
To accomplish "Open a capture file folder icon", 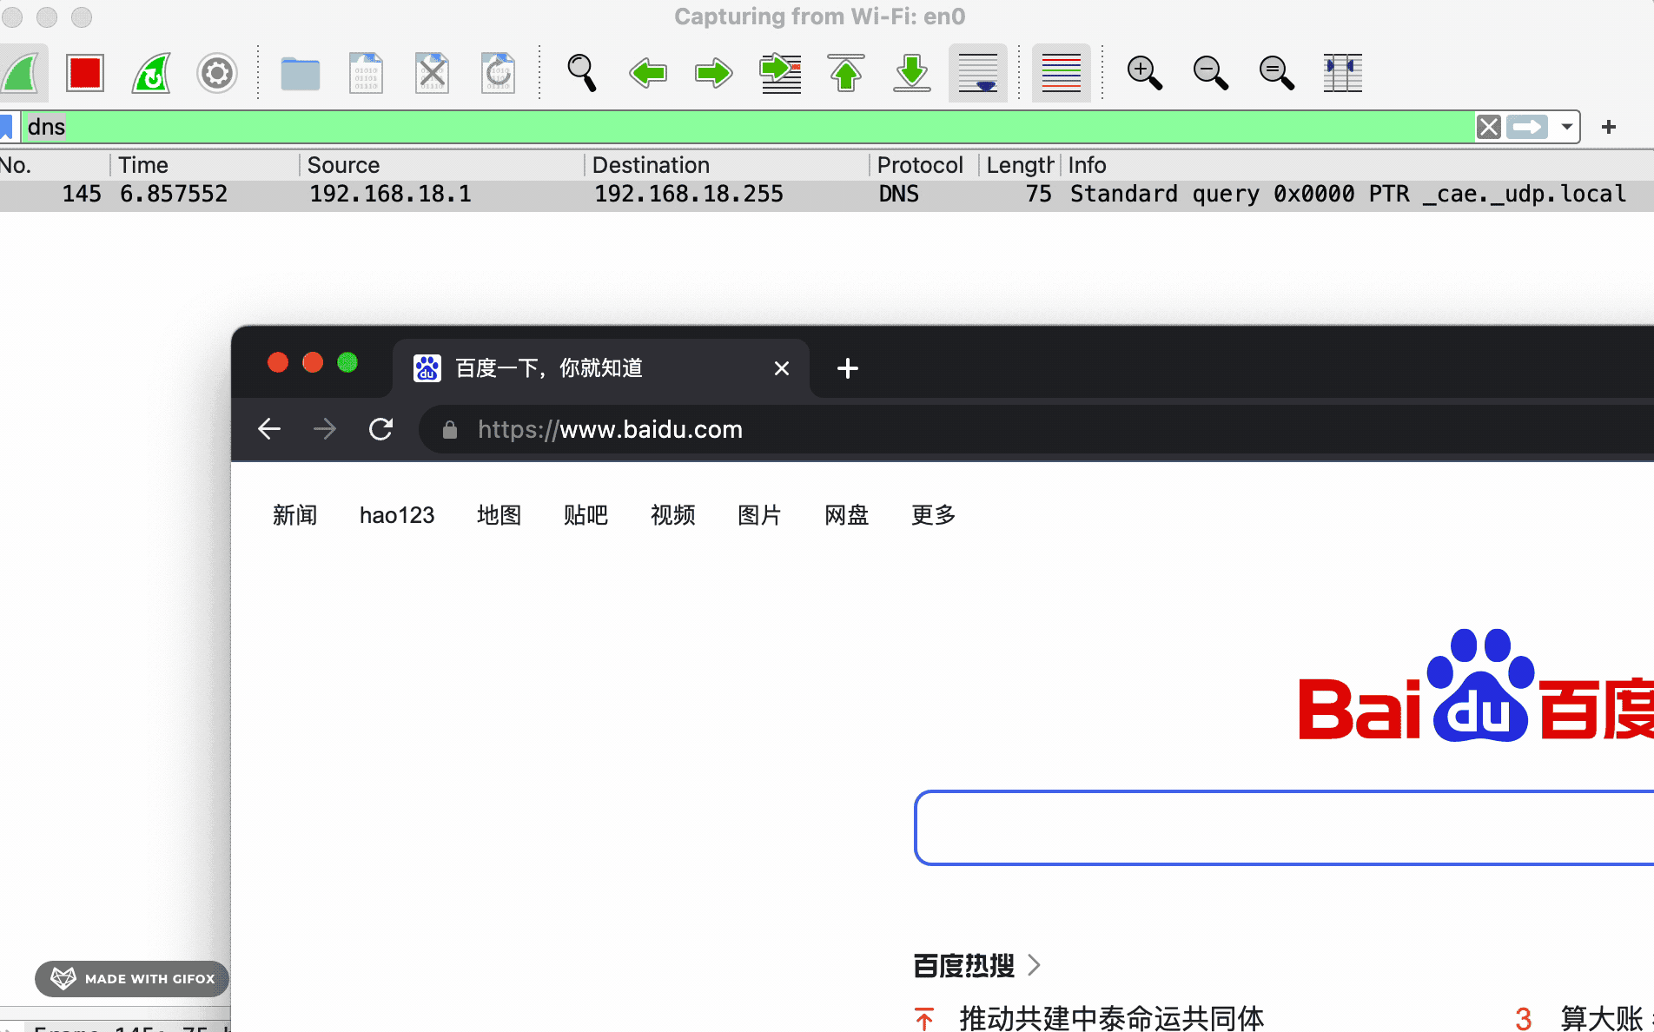I will pos(301,74).
